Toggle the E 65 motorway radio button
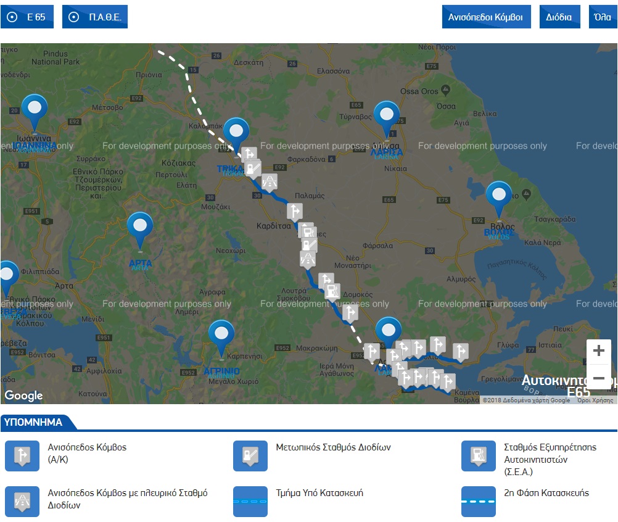Image resolution: width=618 pixels, height=522 pixels. click(x=27, y=17)
